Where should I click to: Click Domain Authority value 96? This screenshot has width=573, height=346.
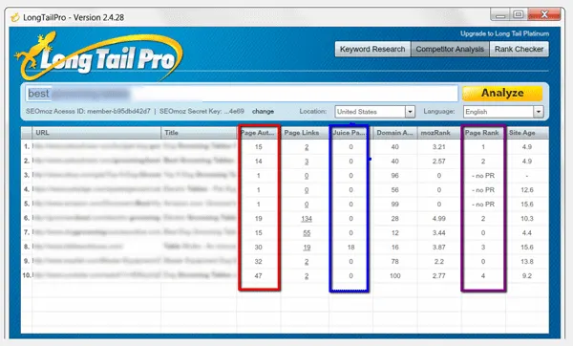[395, 176]
